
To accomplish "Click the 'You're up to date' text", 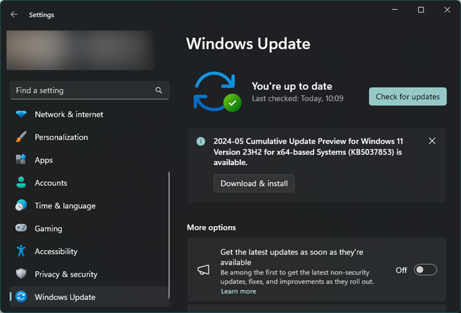I will tap(292, 86).
